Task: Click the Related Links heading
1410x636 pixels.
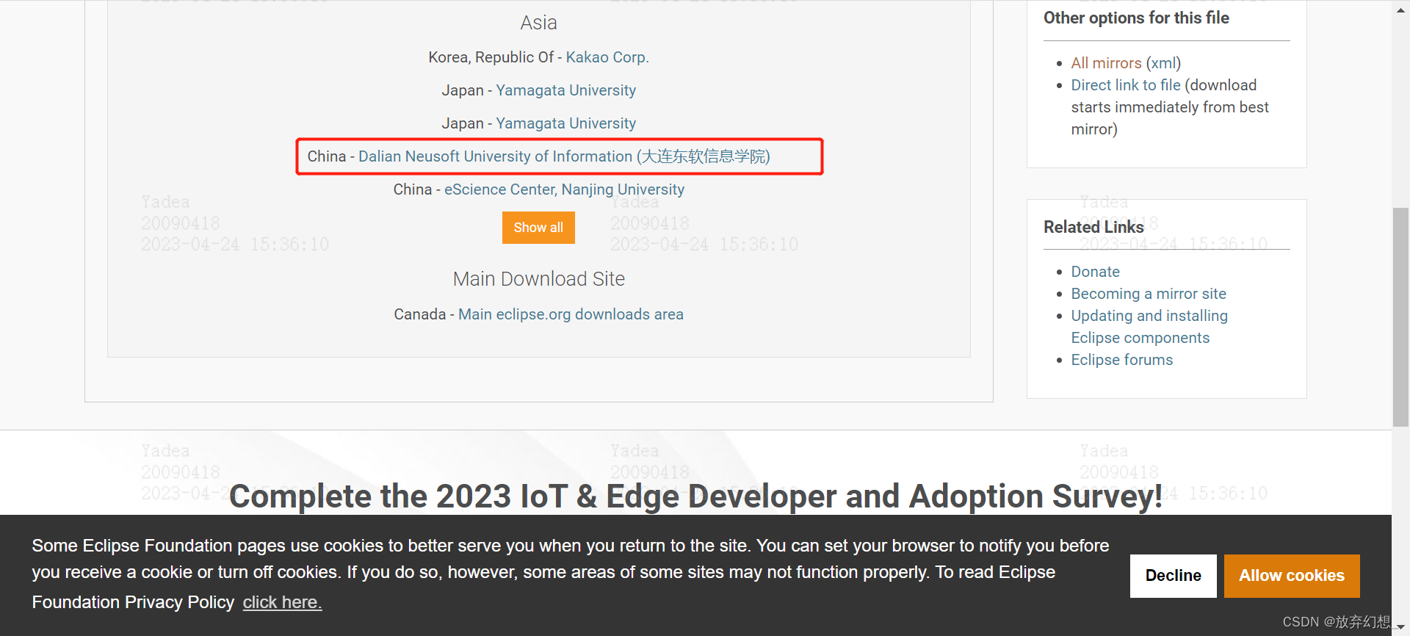Action: click(x=1093, y=227)
